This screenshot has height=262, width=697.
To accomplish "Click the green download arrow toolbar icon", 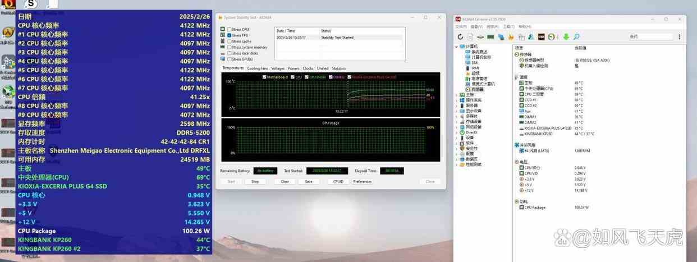I will pos(566,36).
